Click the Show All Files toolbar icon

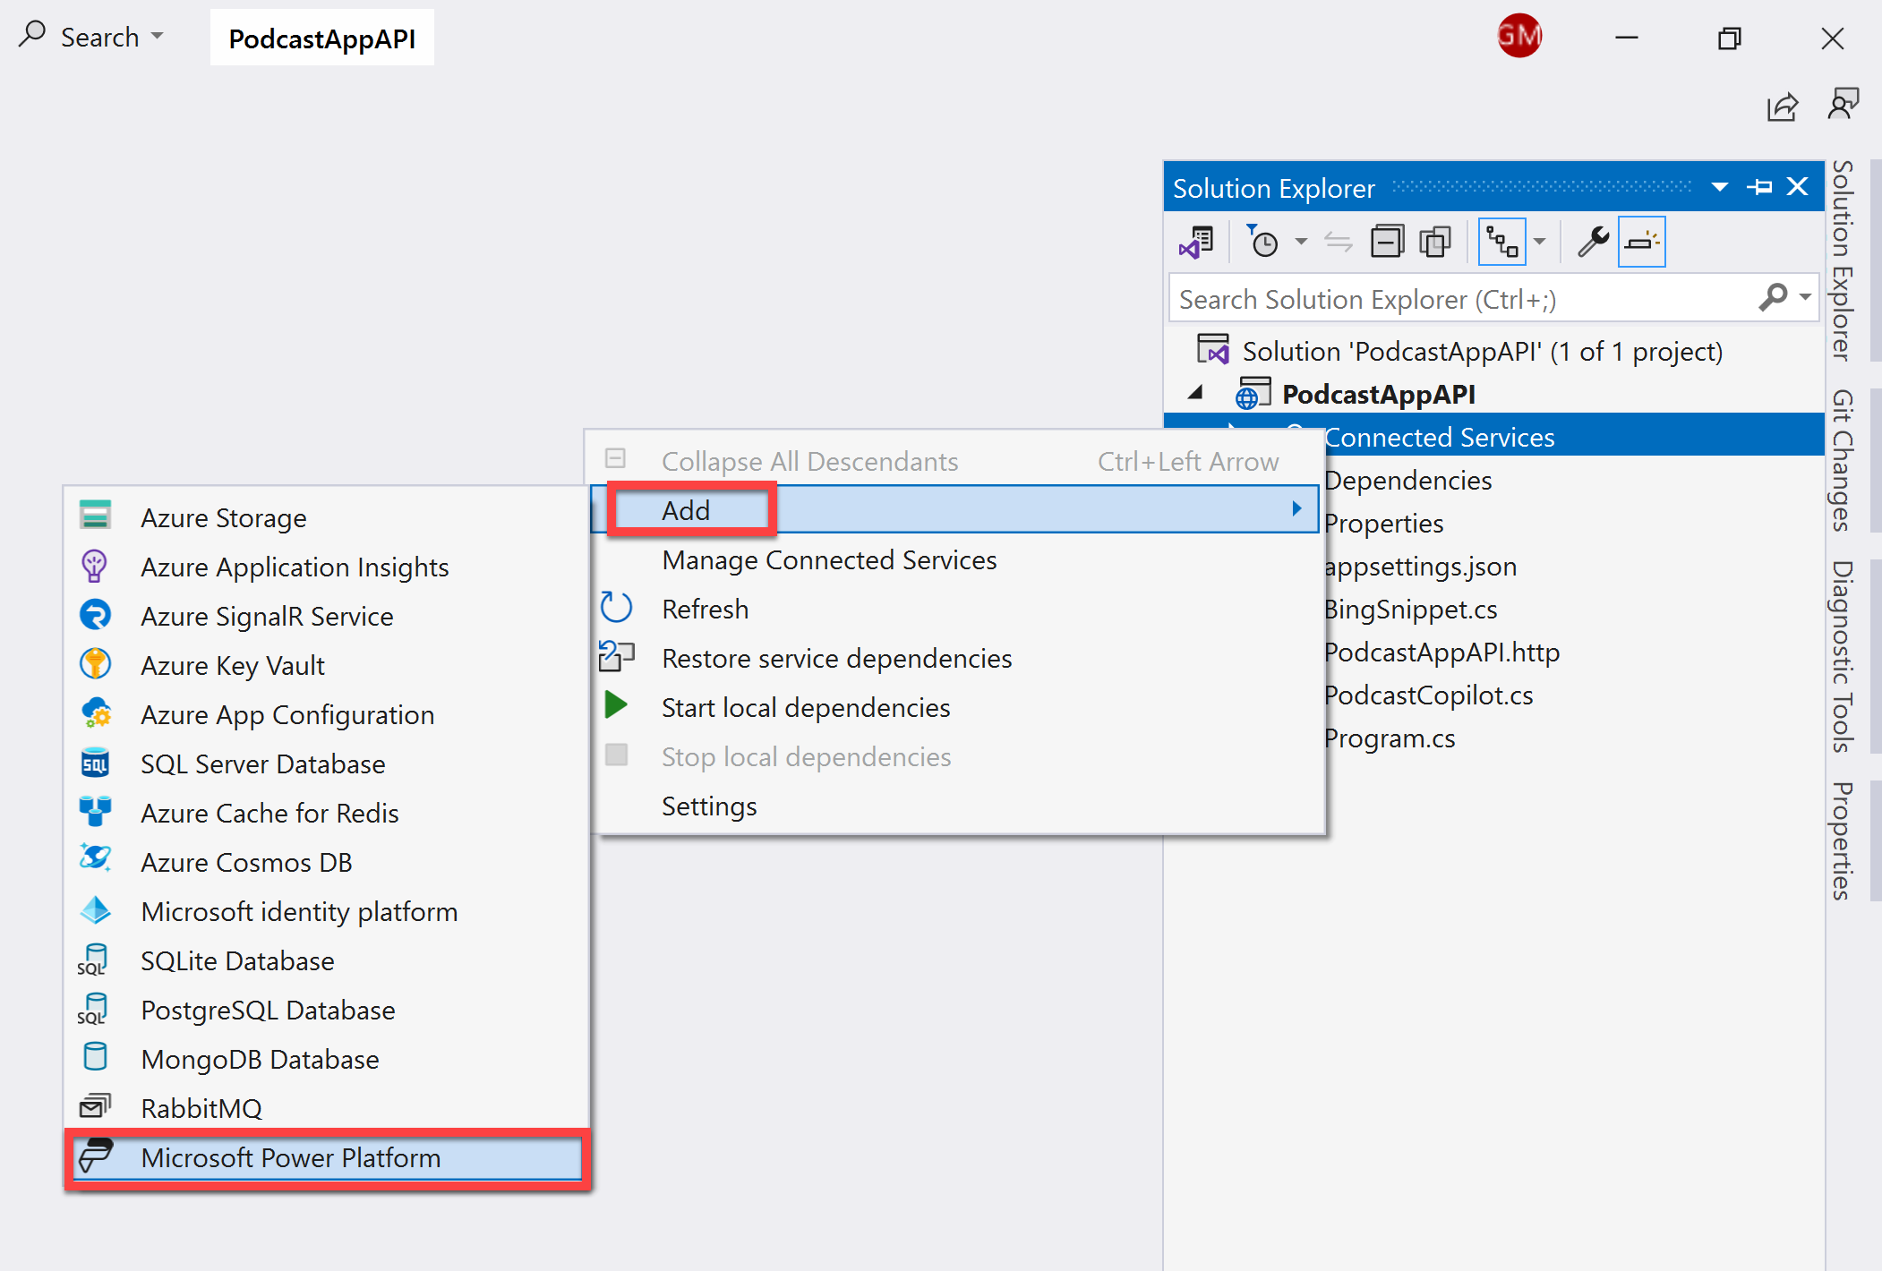coord(1435,242)
